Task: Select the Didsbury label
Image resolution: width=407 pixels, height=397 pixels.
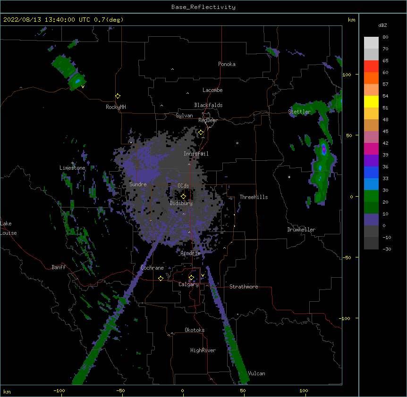Action: coord(181,203)
